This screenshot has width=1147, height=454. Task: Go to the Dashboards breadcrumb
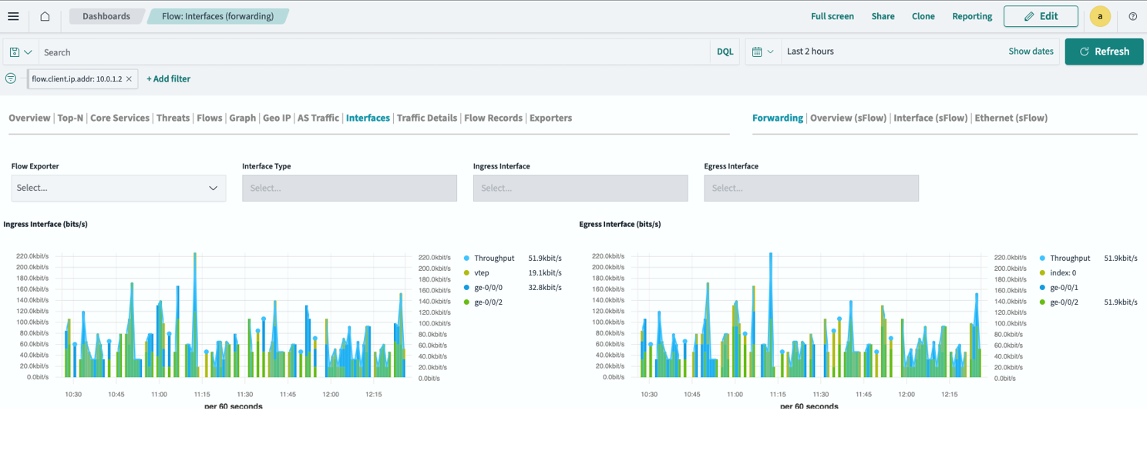point(106,16)
